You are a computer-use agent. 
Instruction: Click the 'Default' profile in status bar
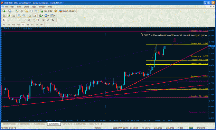coord(97,128)
